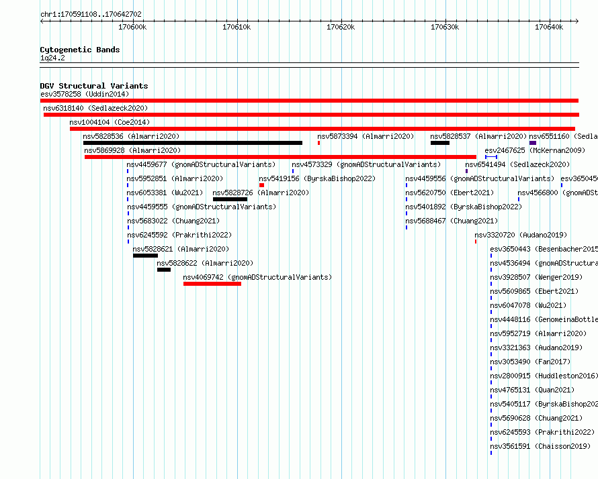Screen dimensions: 598x479
Task: Open nsv5952719 (Almarri2020) label
Action: (x=538, y=333)
